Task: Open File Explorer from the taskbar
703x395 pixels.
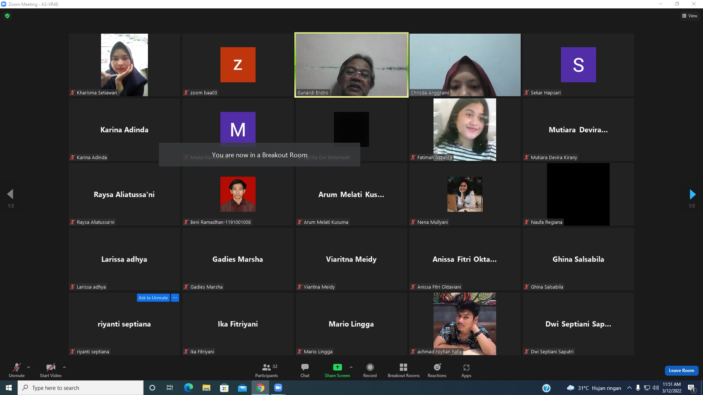Action: click(x=206, y=388)
